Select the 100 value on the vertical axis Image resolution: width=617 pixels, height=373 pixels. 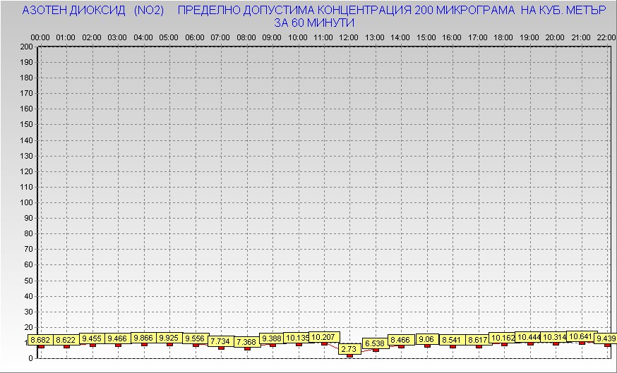coord(26,202)
